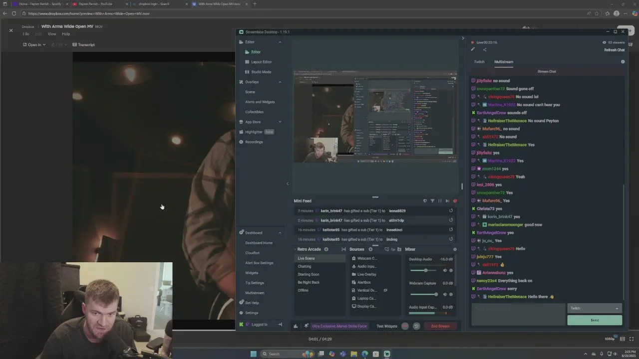The image size is (639, 359).
Task: Open the Dropbox Transcript button
Action: (84, 45)
